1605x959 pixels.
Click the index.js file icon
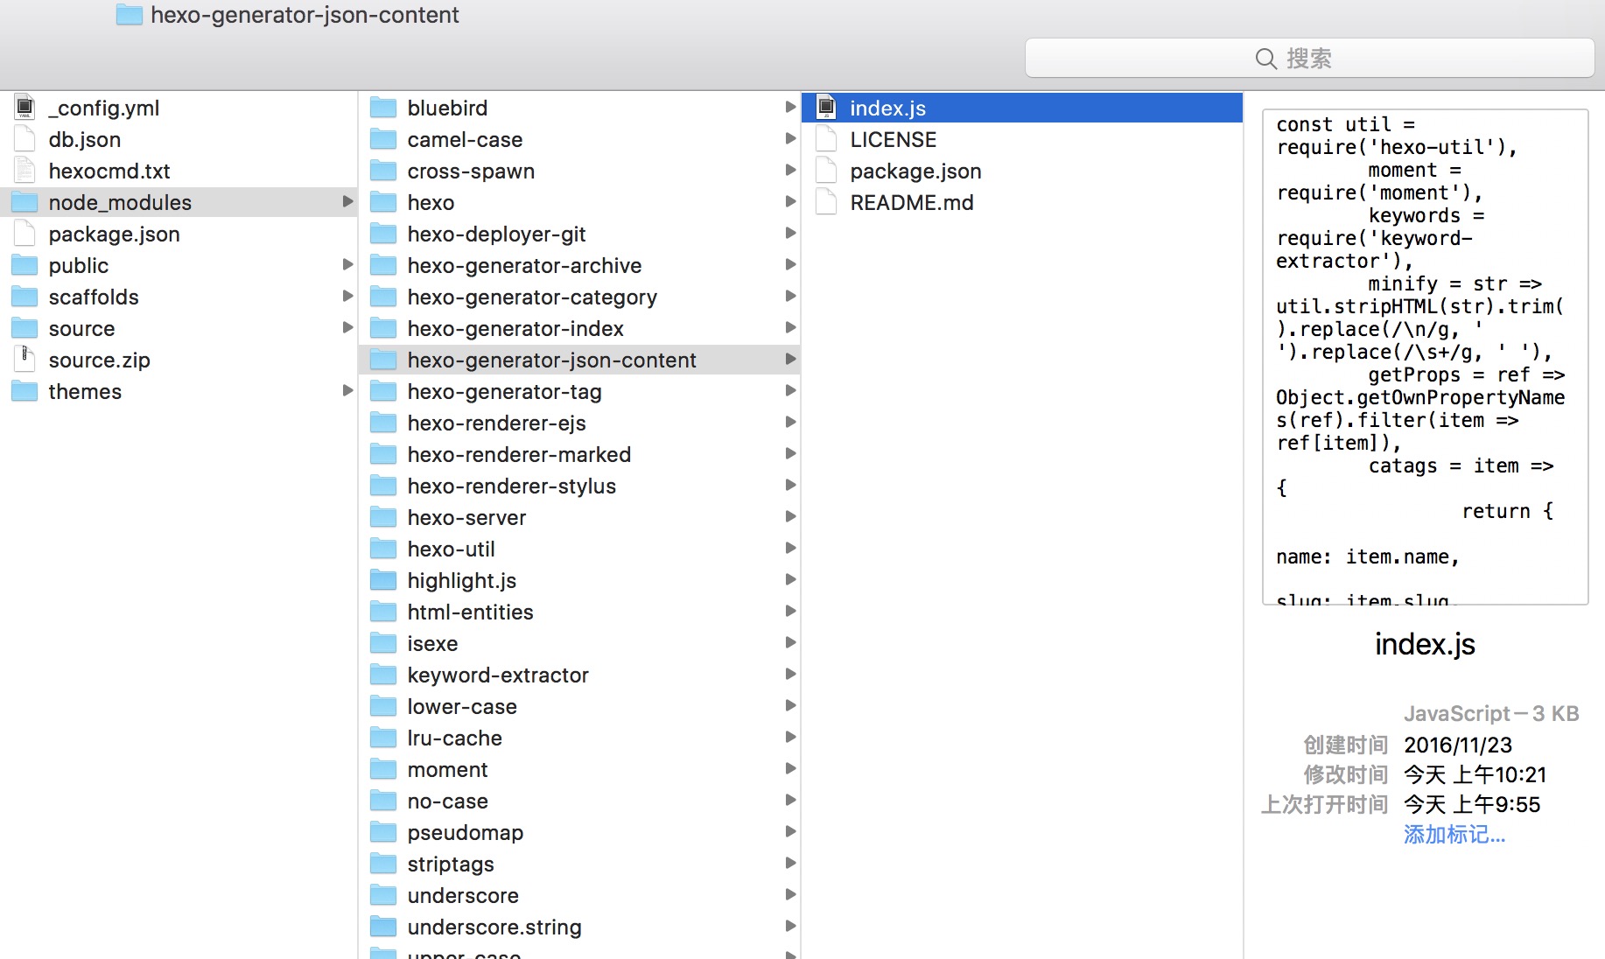pyautogui.click(x=826, y=108)
